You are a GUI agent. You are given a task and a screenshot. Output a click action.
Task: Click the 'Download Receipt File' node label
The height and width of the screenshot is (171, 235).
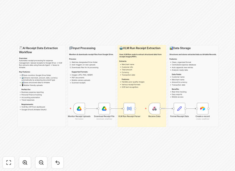click(x=104, y=116)
